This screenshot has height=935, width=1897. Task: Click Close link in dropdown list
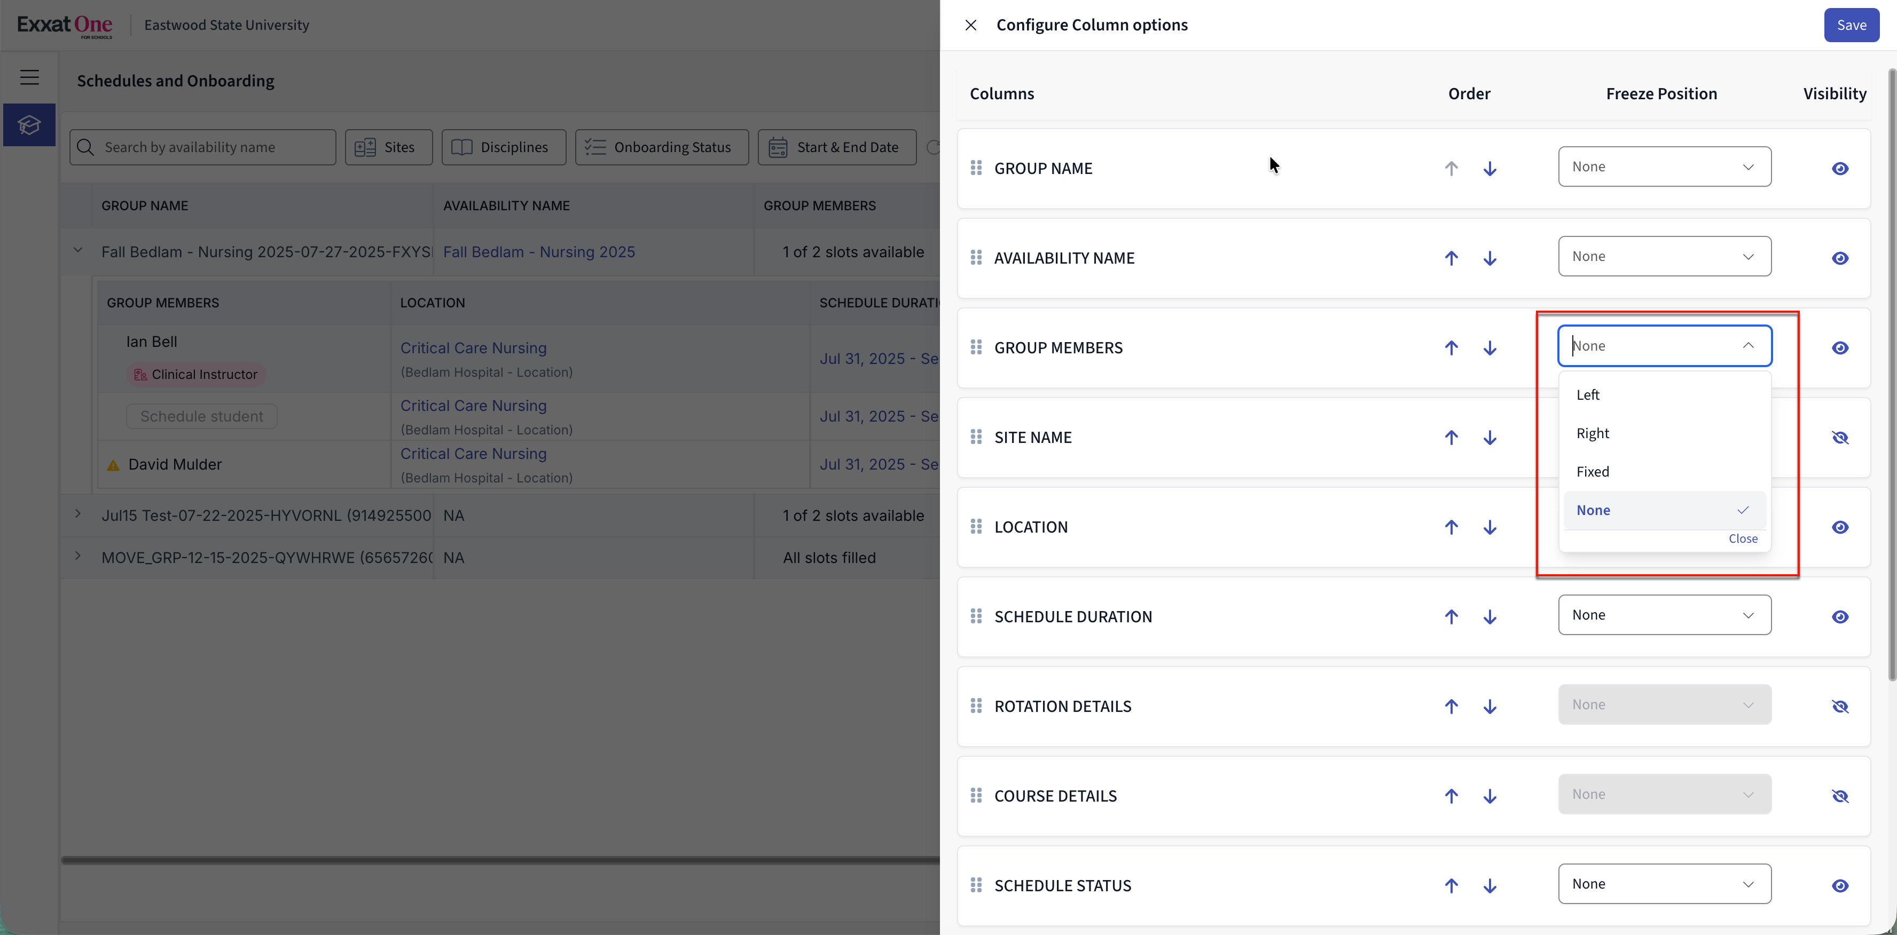click(x=1742, y=538)
